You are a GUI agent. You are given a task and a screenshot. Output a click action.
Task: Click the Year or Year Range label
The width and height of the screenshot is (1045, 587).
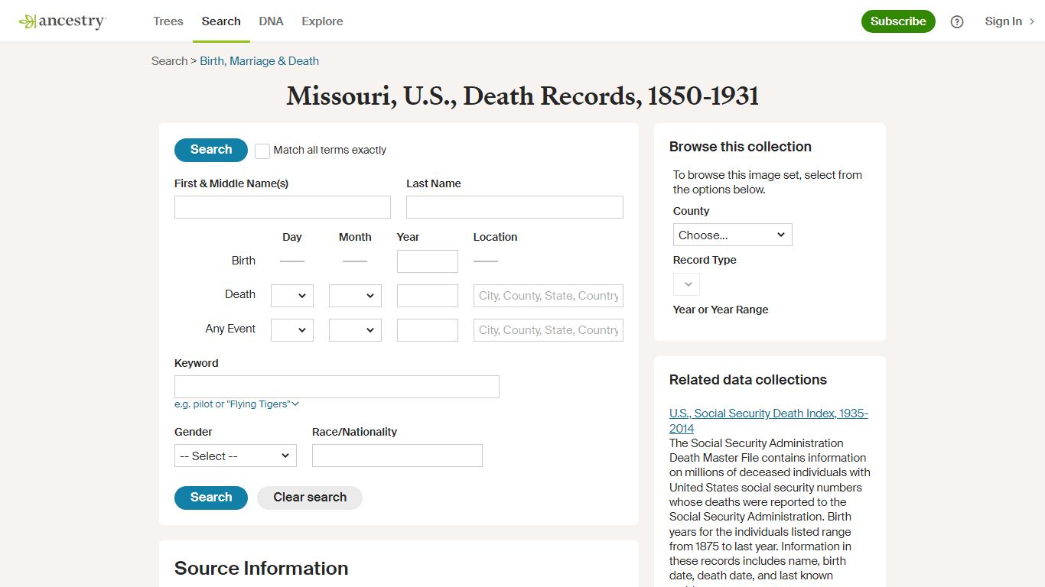coord(721,310)
